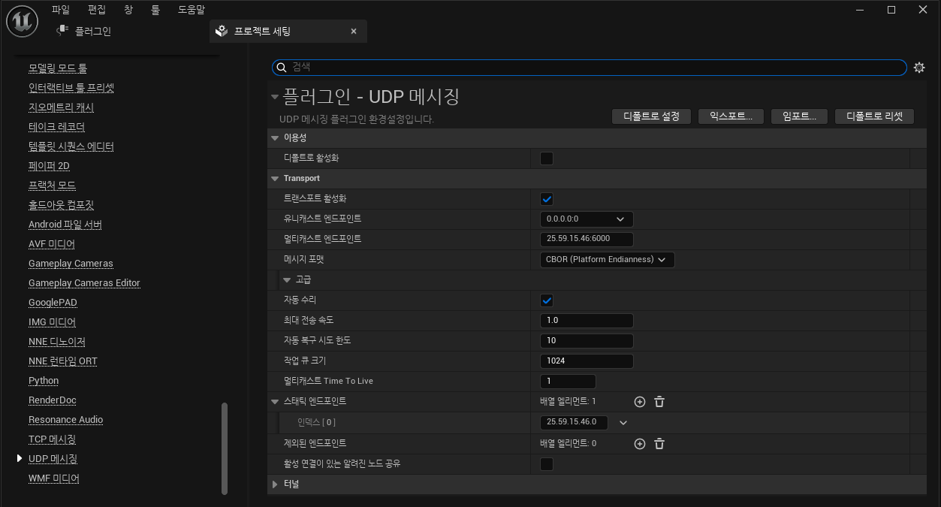Edit 멀티캐스트 Time To Live value
Viewport: 941px width, 507px height.
568,382
